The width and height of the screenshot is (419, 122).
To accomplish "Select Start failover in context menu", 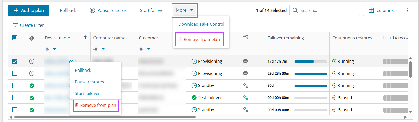I will click(87, 93).
